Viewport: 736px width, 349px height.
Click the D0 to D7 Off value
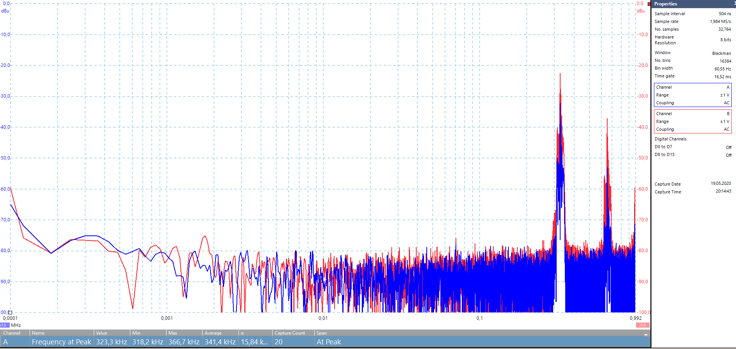click(x=729, y=147)
